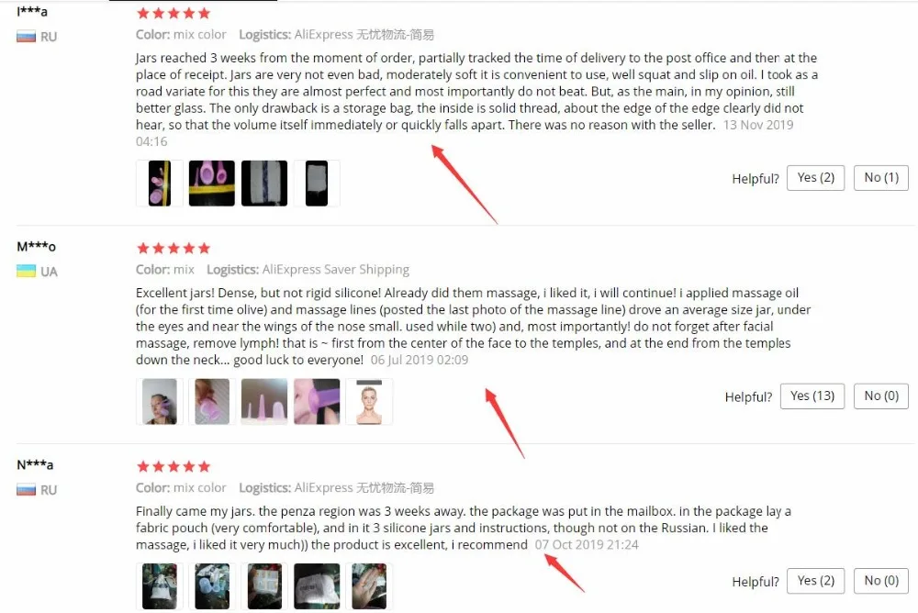
Task: Open first photo in I***a's review
Action: pos(159,184)
